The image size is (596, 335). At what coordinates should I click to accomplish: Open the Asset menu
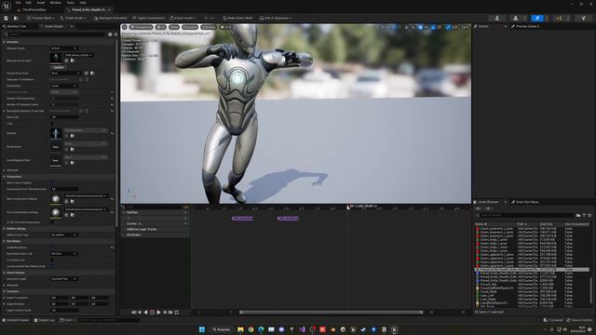click(41, 3)
